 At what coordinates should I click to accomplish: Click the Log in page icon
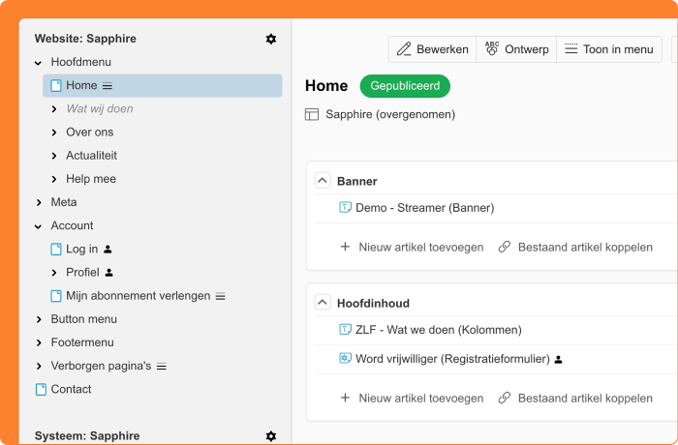[56, 250]
